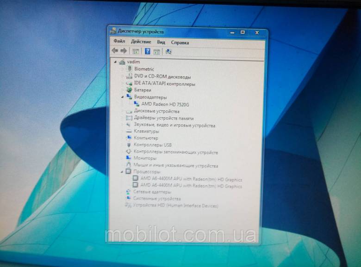Open the Справка menu
Screen dimensions: 361x267
(180, 43)
